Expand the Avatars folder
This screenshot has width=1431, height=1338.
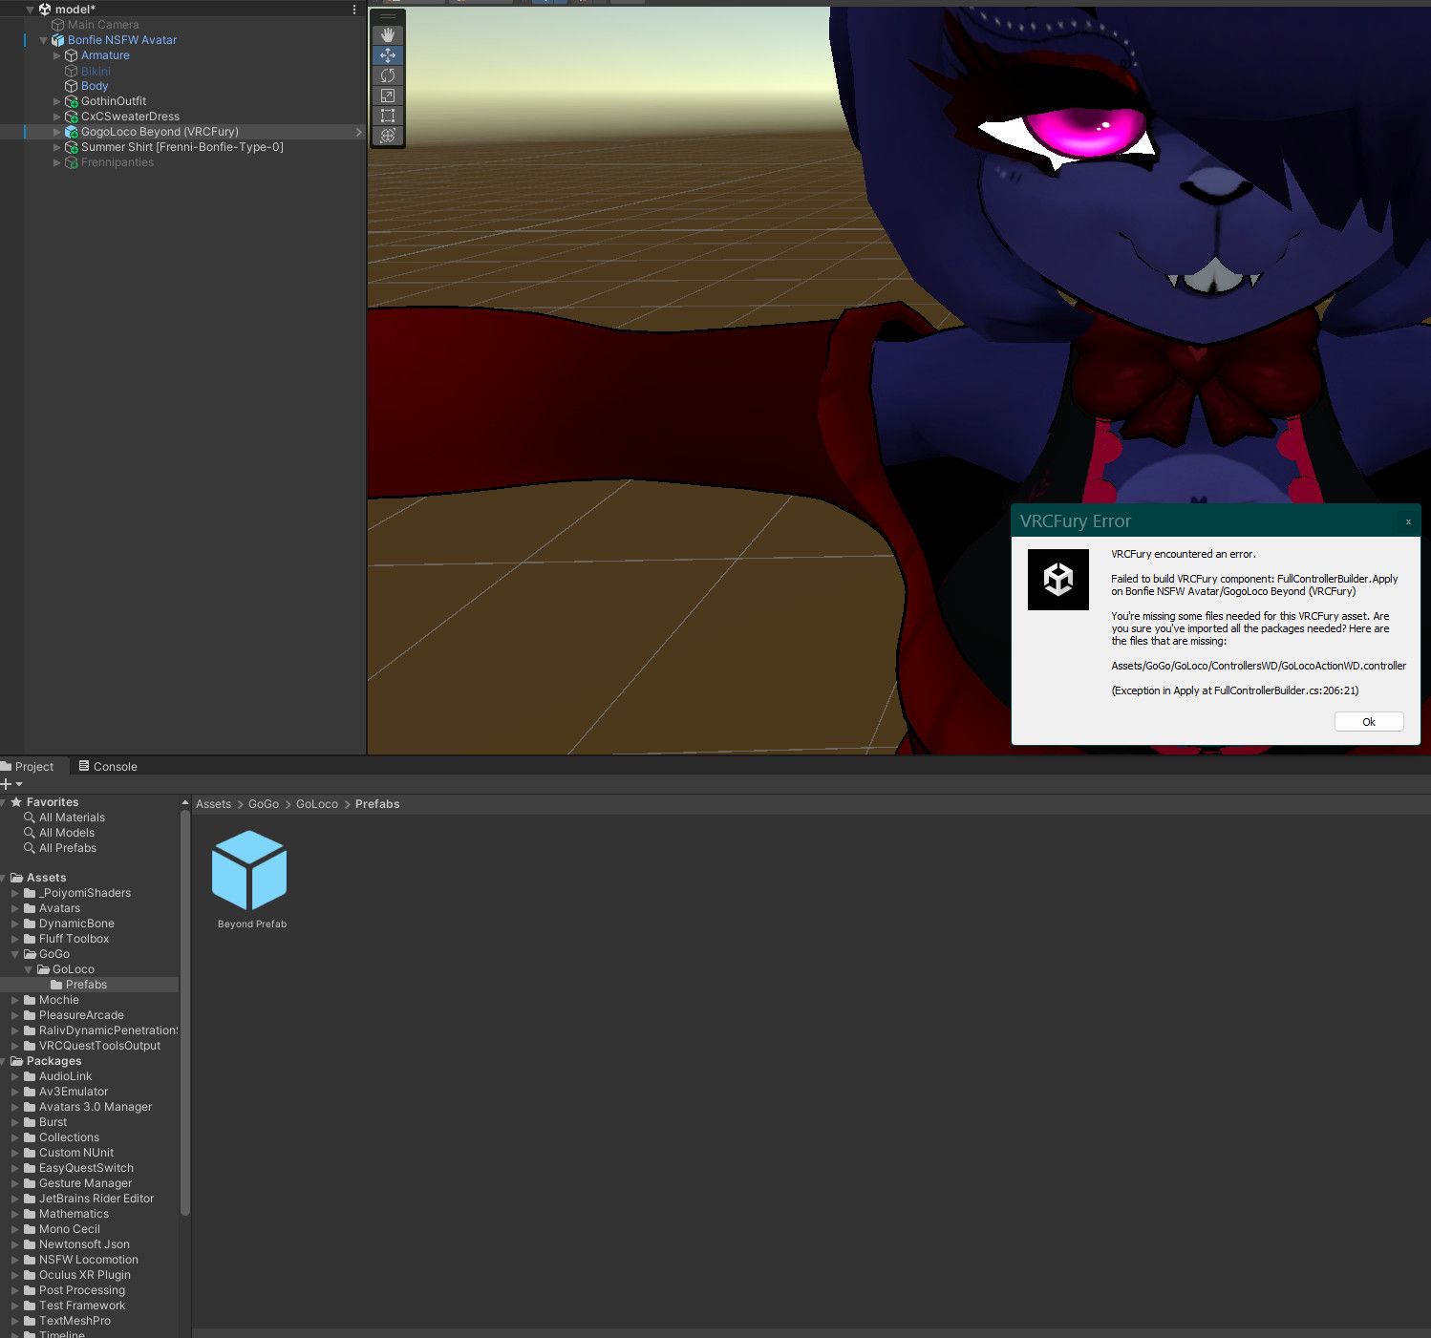[15, 908]
